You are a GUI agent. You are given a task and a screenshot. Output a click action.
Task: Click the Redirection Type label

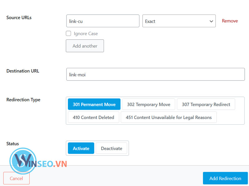(23, 100)
